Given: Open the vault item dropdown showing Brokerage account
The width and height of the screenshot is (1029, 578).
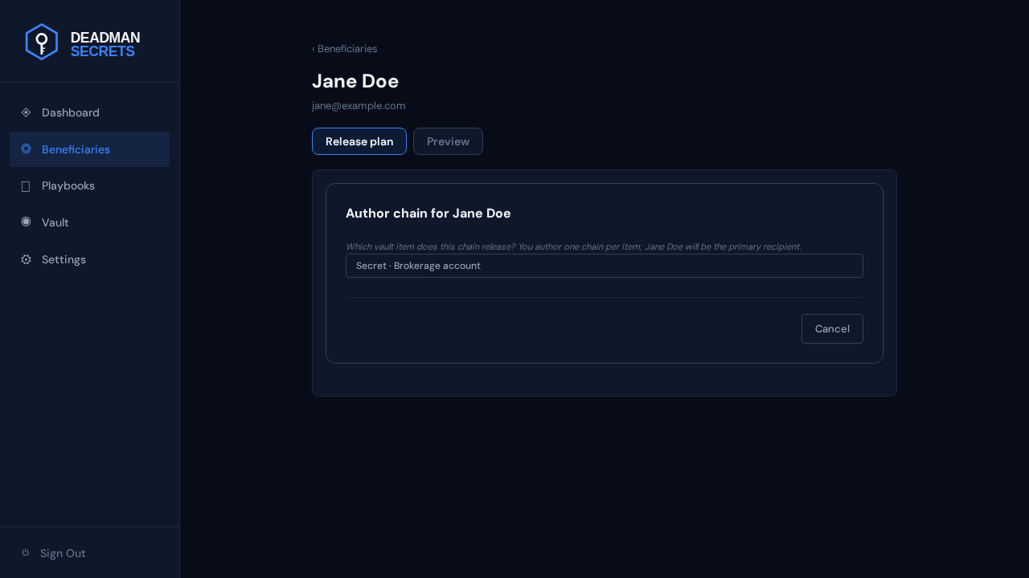Looking at the screenshot, I should click(605, 266).
